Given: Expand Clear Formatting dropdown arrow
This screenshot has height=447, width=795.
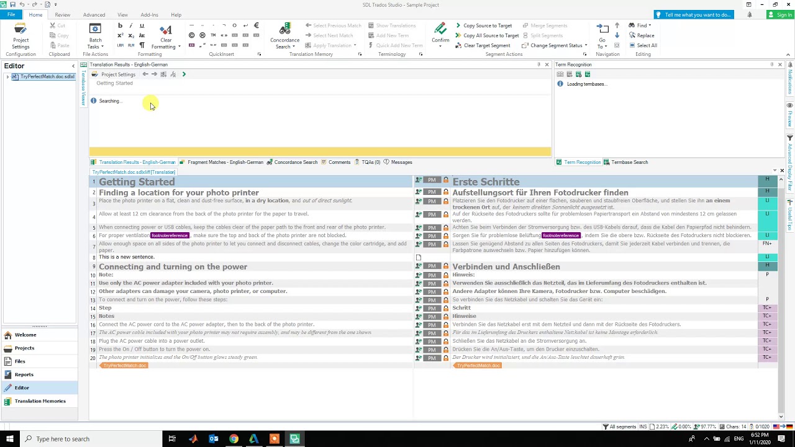Looking at the screenshot, I should tap(179, 47).
